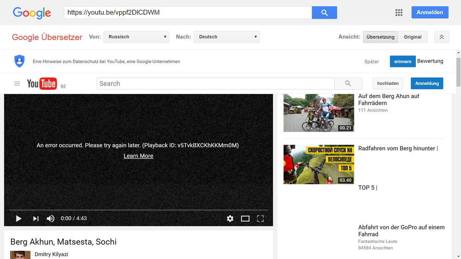This screenshot has height=259, width=461.
Task: Open the Google Übersetzer home link
Action: tap(47, 37)
